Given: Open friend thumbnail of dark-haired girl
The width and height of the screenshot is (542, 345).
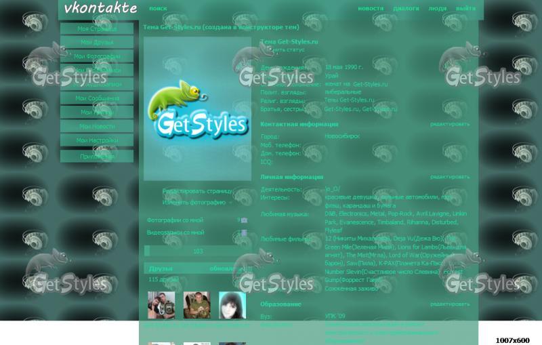Looking at the screenshot, I should pyautogui.click(x=232, y=305).
